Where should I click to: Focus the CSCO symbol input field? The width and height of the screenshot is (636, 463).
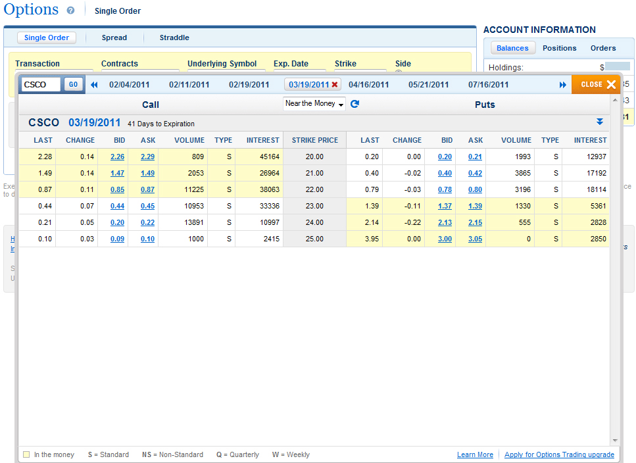pos(41,84)
